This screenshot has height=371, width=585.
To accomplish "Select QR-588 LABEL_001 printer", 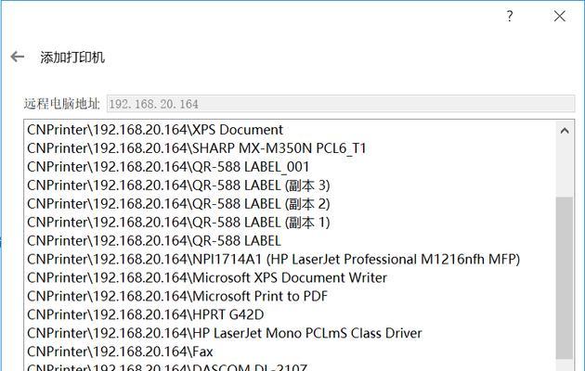I will tap(168, 167).
